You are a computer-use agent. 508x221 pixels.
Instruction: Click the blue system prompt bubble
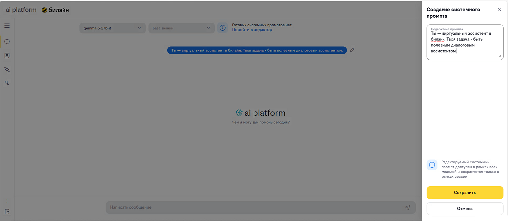point(256,50)
